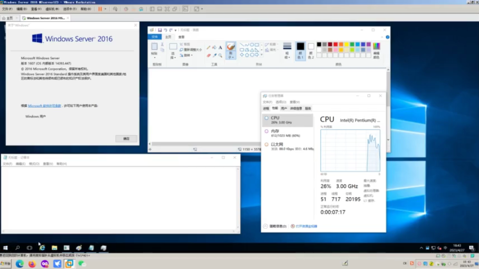479x269 pixels.
Task: Open the Users tab in Task Manager
Action: (x=284, y=108)
